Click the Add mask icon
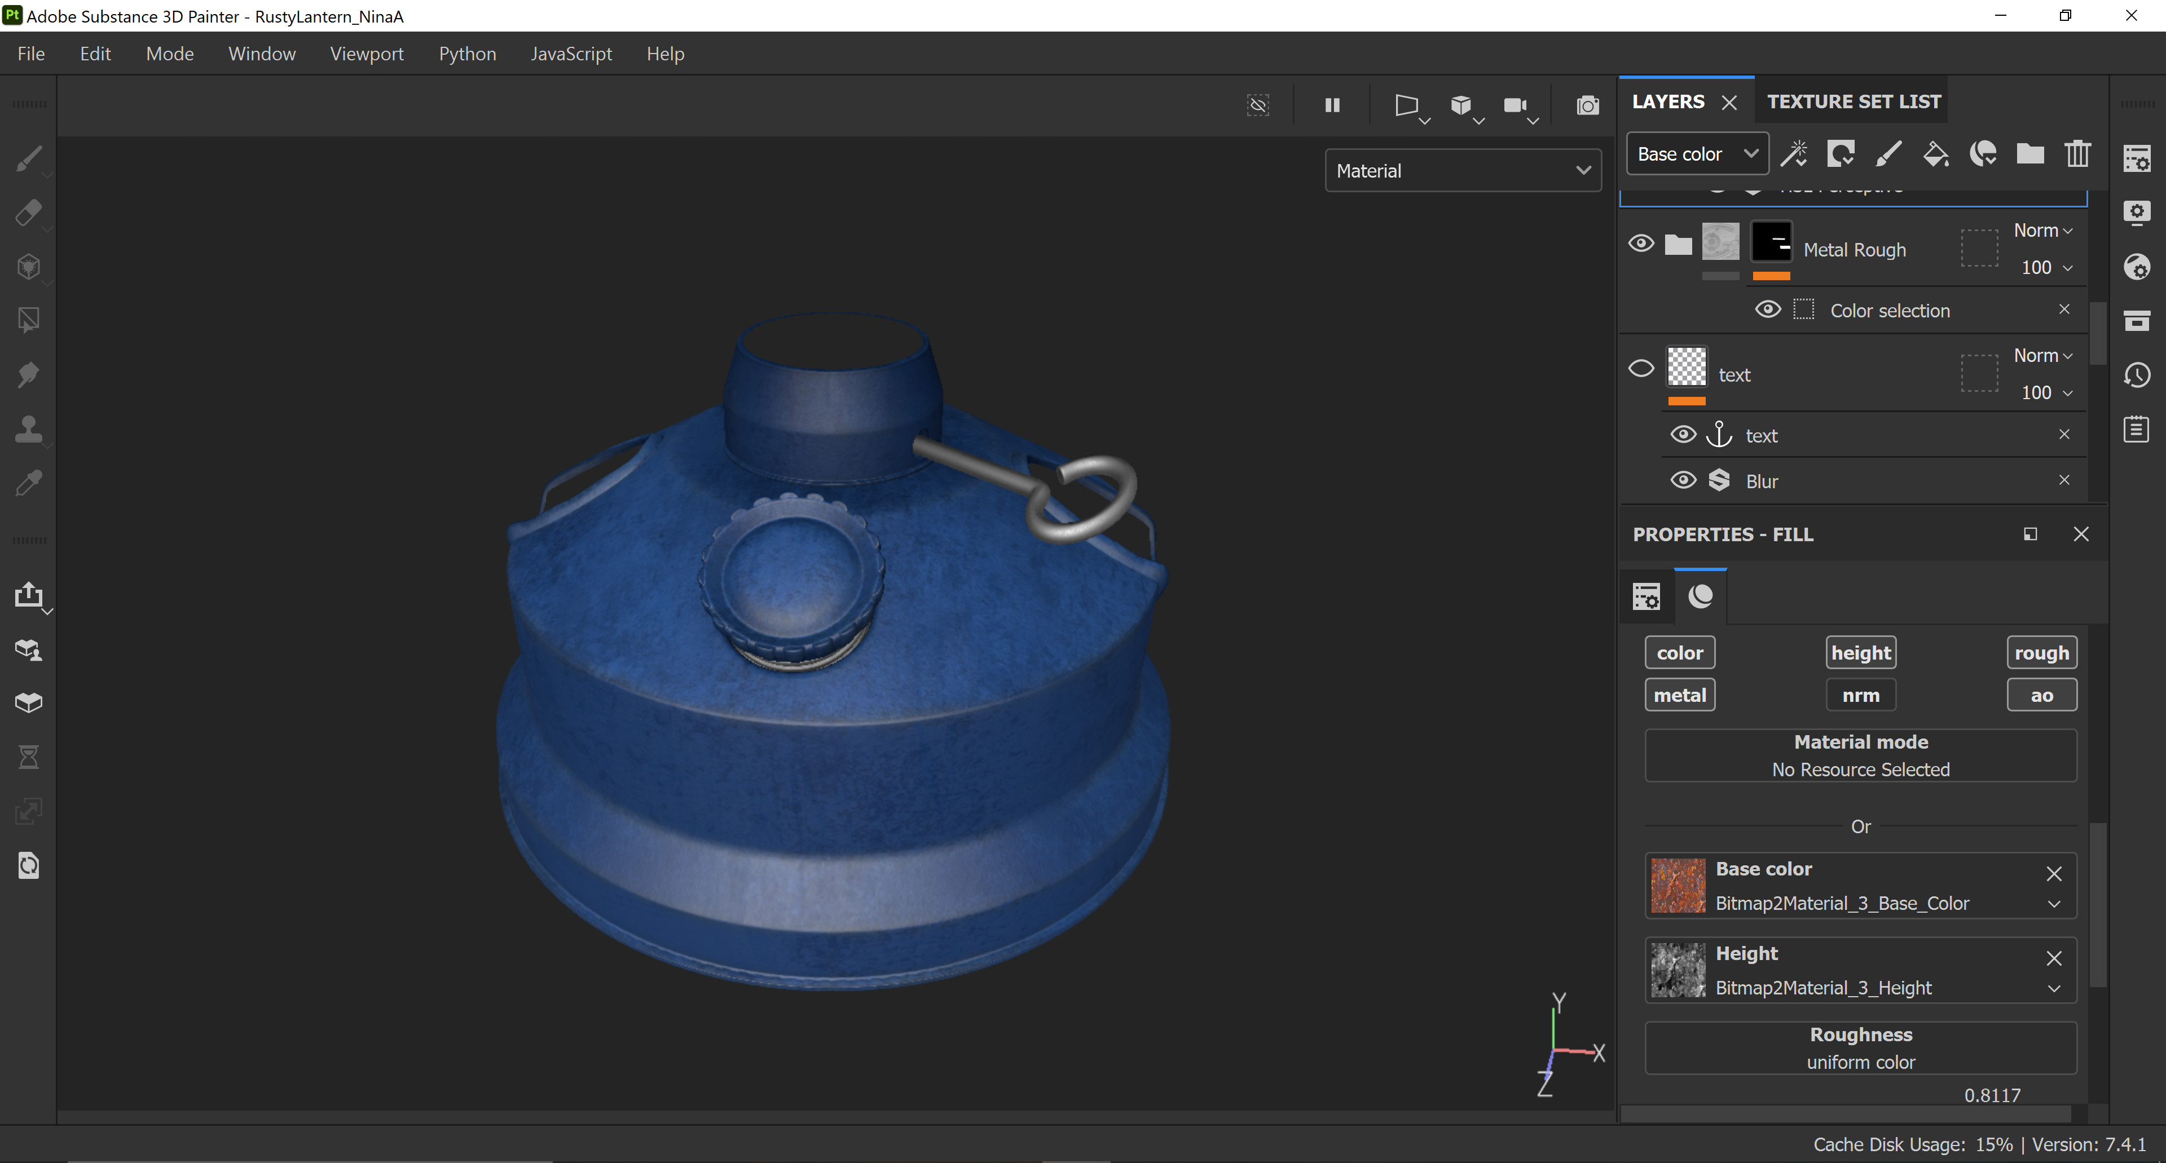The image size is (2166, 1163). click(1841, 154)
